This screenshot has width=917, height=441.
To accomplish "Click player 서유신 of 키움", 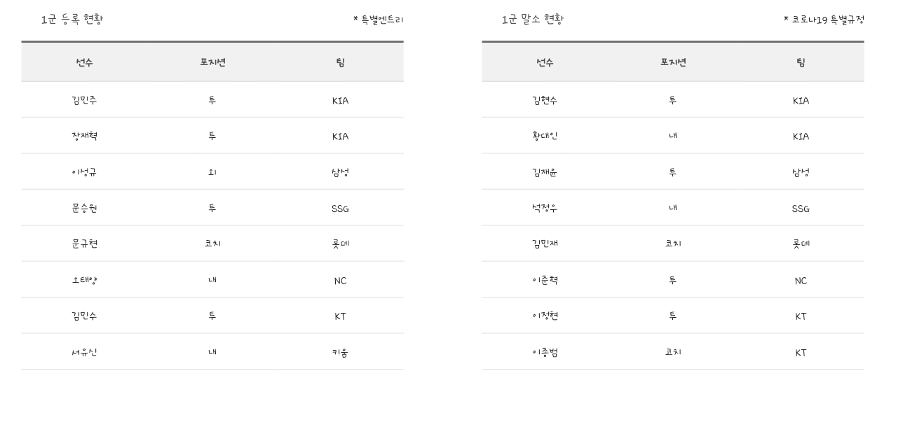I will tap(85, 352).
